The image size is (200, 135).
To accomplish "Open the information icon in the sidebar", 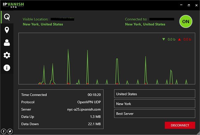I will click(7, 68).
